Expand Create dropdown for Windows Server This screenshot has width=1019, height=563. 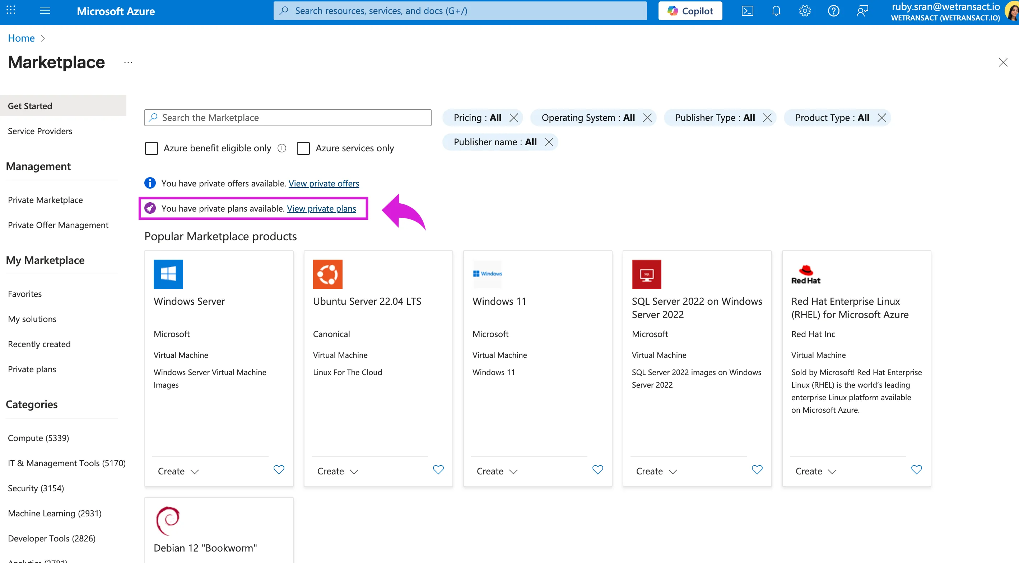coord(178,471)
